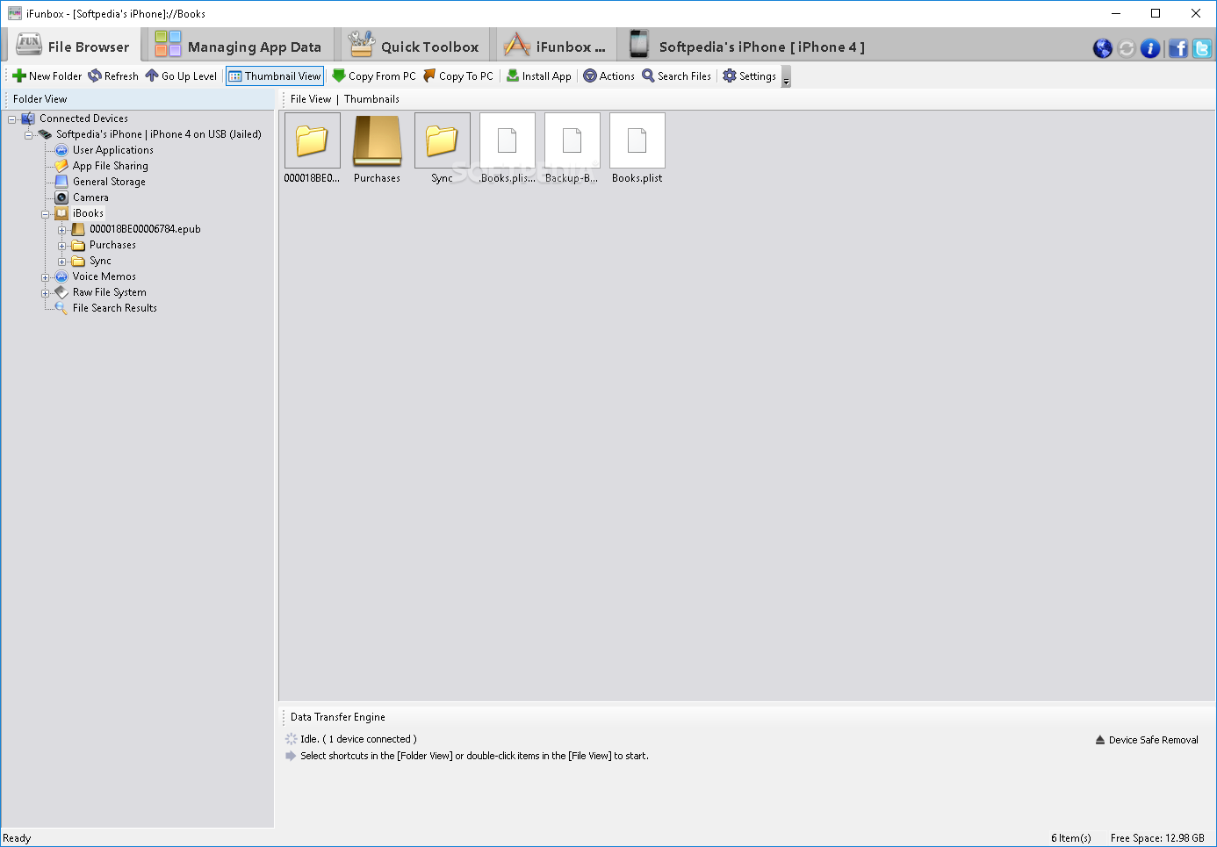Viewport: 1217px width, 847px height.
Task: Click the Free Space status entry
Action: pos(1157,838)
